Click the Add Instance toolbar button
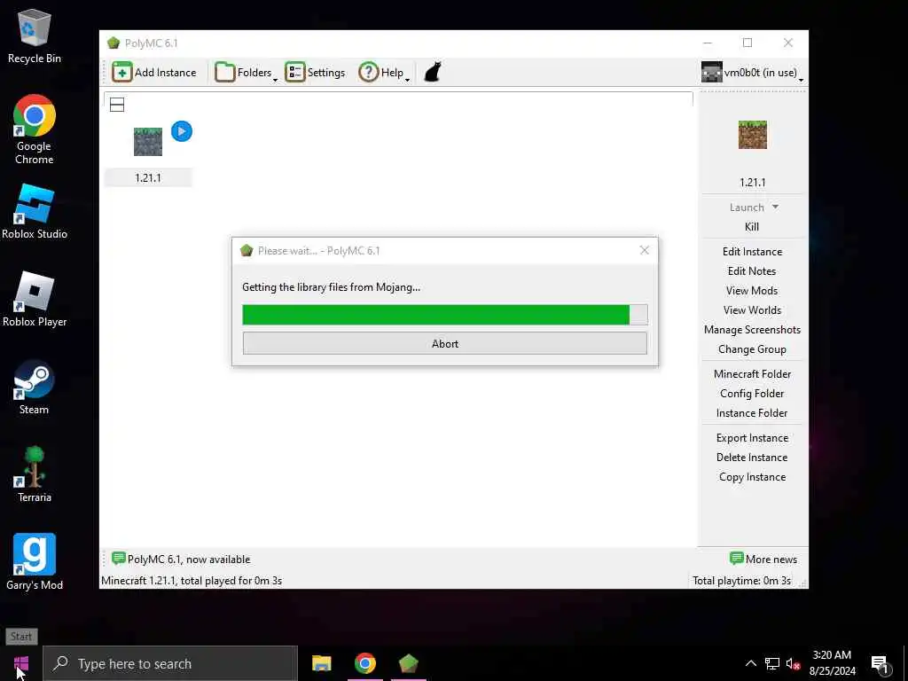This screenshot has height=681, width=908. click(x=154, y=73)
